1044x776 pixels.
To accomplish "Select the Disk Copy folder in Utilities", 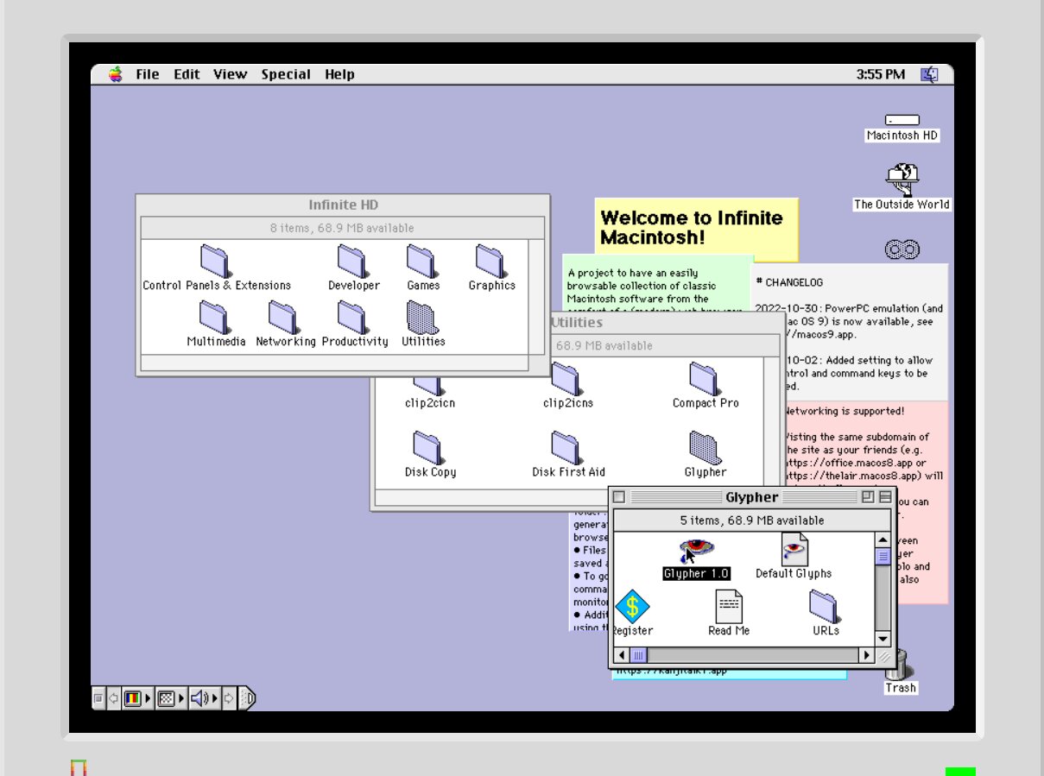I will (429, 448).
